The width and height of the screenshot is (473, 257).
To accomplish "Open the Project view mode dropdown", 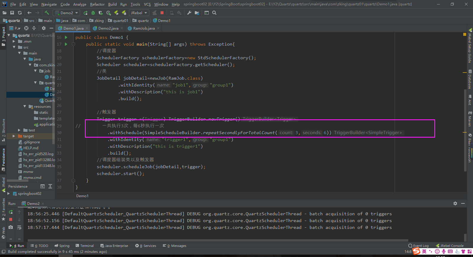I will coord(15,28).
